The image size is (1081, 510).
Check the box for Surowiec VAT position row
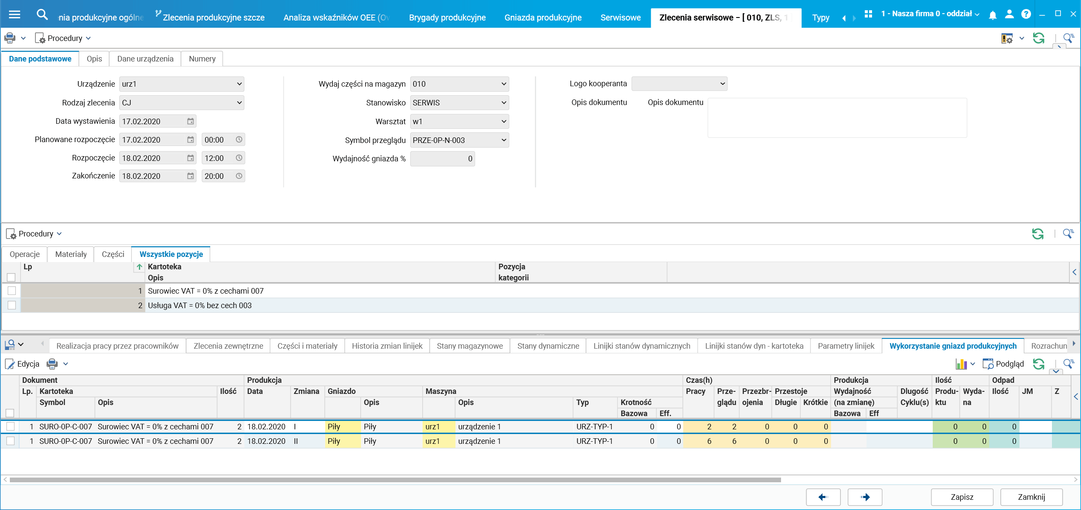pyautogui.click(x=12, y=291)
